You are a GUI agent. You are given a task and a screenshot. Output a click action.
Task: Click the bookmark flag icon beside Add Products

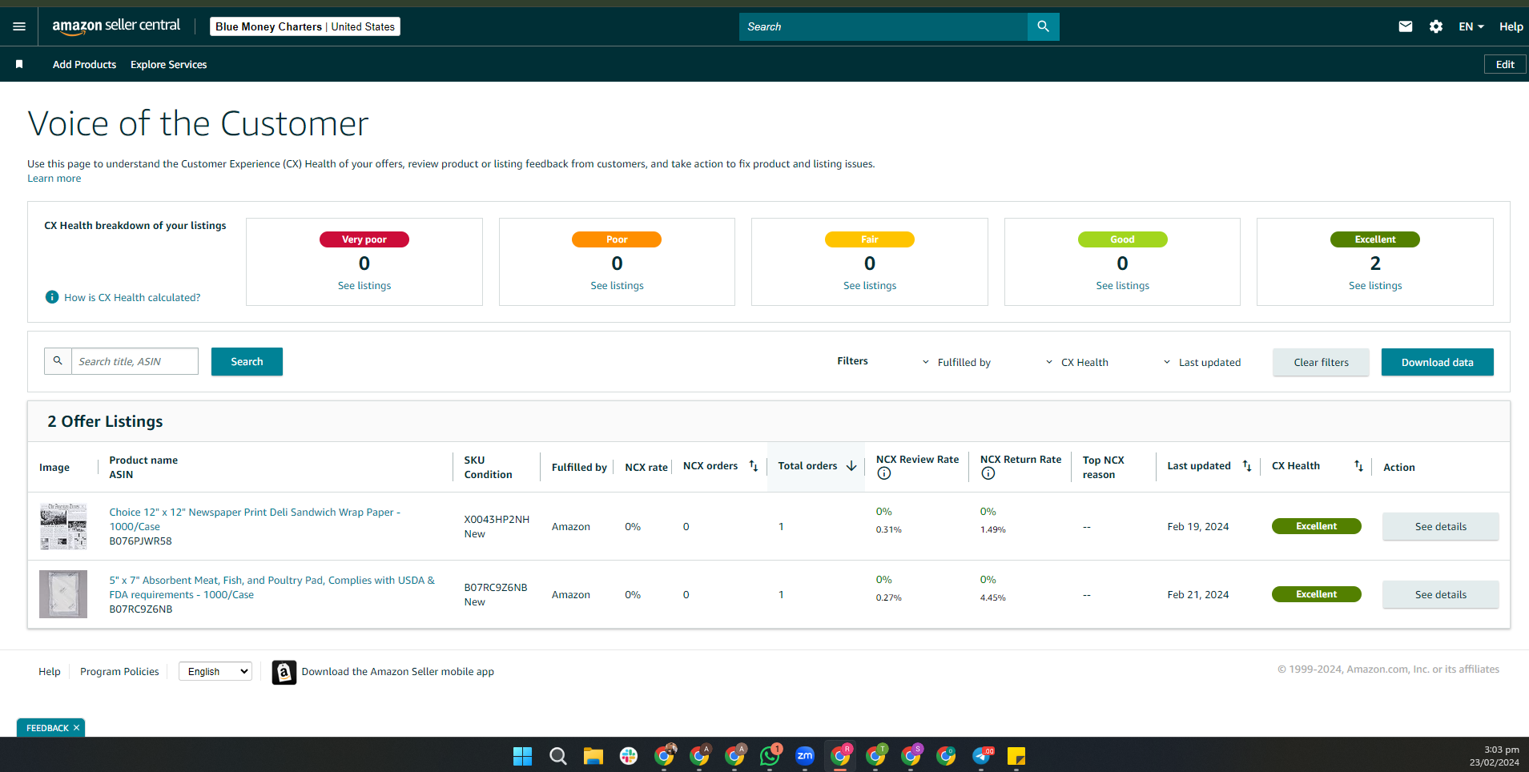pyautogui.click(x=19, y=64)
